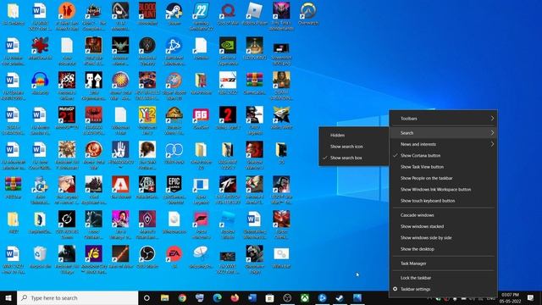The height and width of the screenshot is (305, 542).
Task: Select the Recycle Bin desktop icon
Action: click(x=40, y=257)
